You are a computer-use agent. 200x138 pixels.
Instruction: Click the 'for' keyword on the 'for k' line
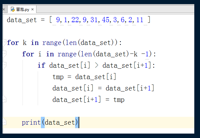click(13, 42)
